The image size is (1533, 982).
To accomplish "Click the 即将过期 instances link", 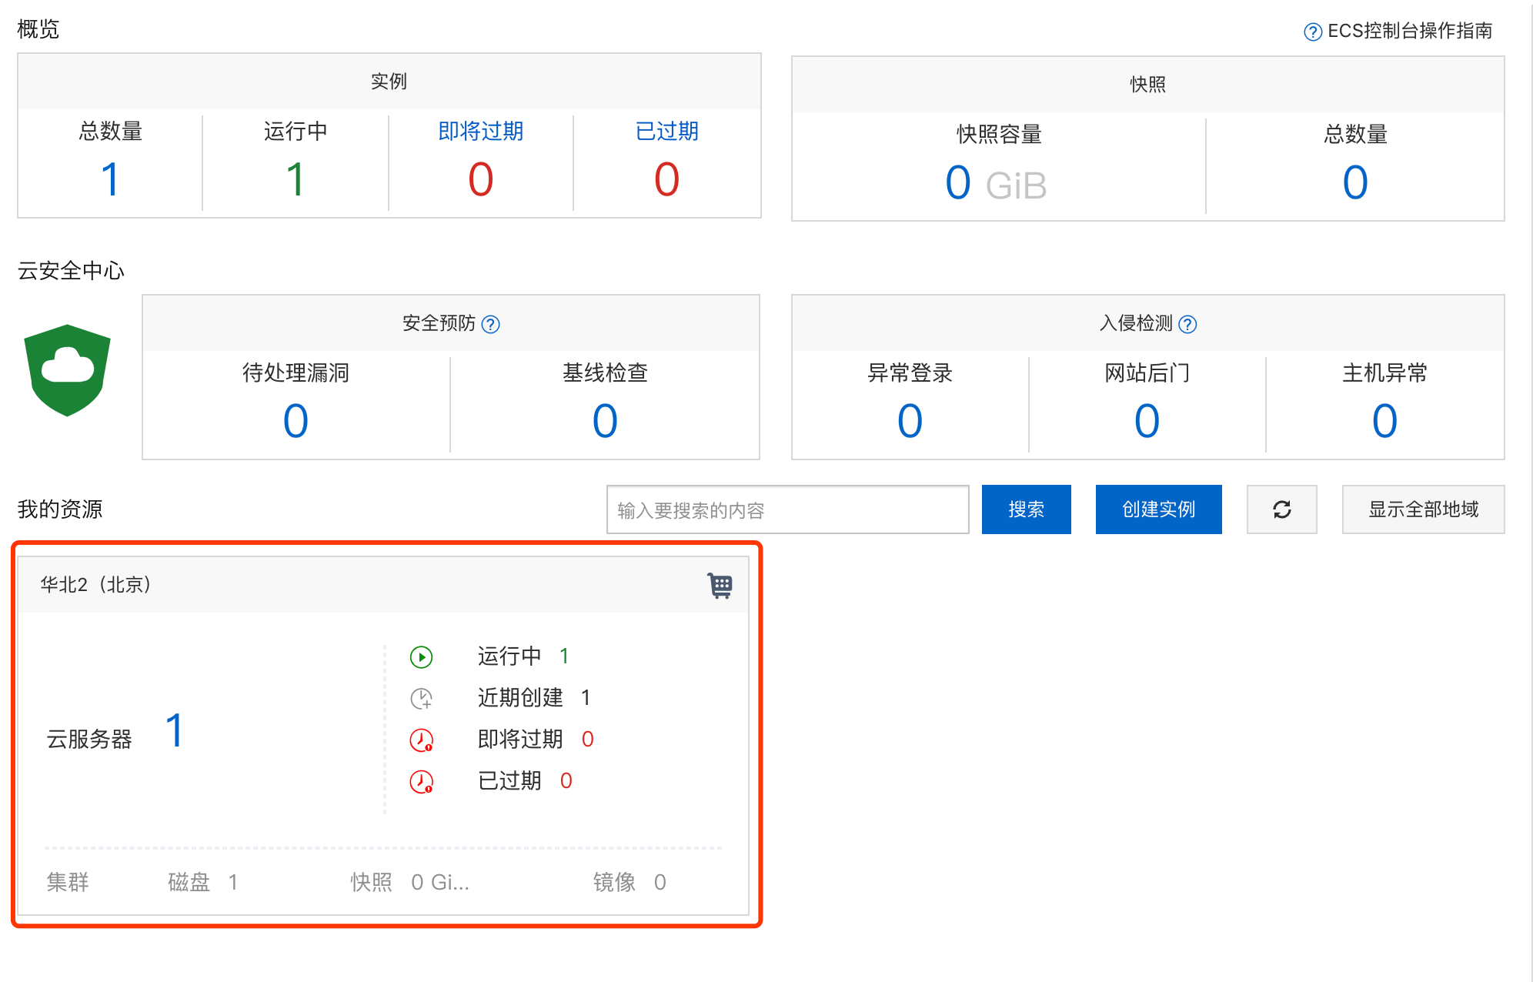I will [x=479, y=132].
